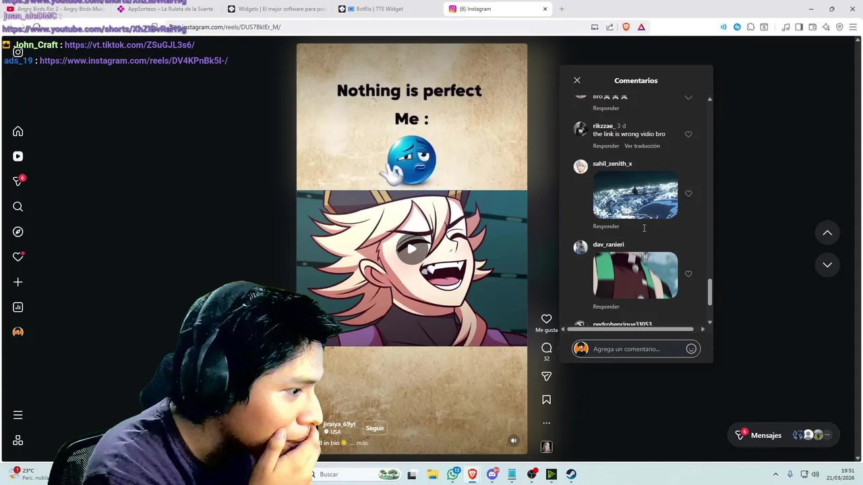Open the browser extensions puzzle icon

click(750, 27)
